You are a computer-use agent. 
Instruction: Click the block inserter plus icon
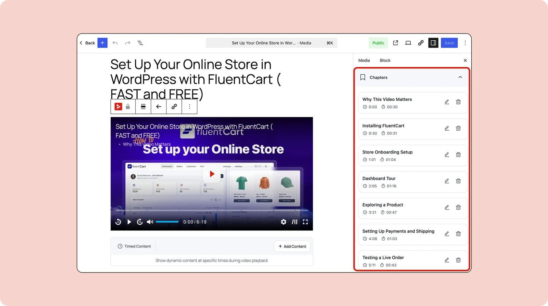tap(102, 43)
